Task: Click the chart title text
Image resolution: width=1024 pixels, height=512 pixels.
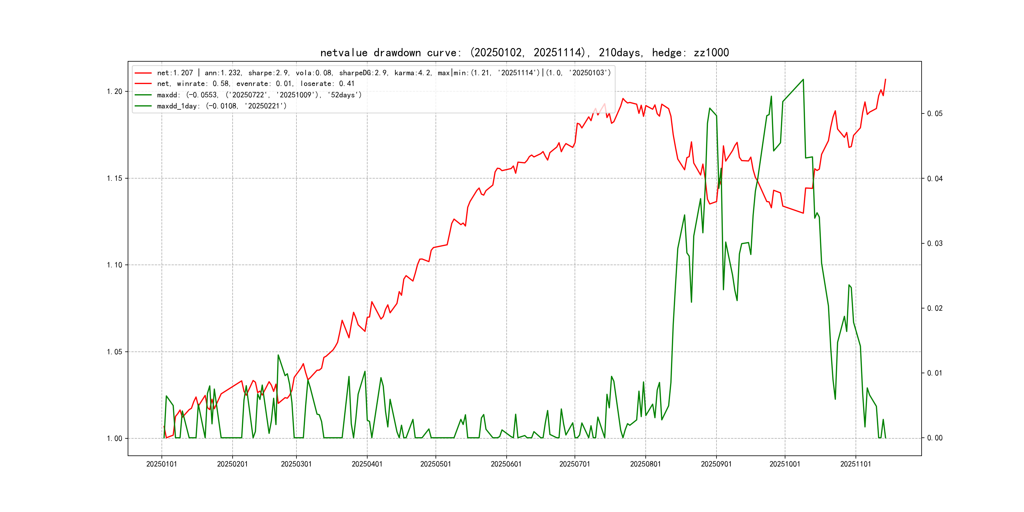Action: (x=524, y=53)
